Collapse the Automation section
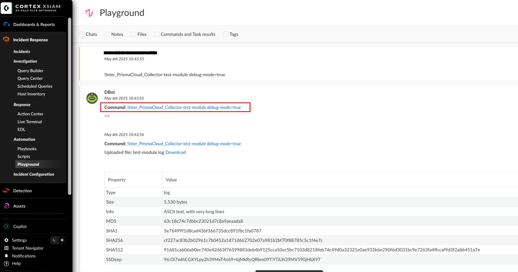 click(x=24, y=139)
